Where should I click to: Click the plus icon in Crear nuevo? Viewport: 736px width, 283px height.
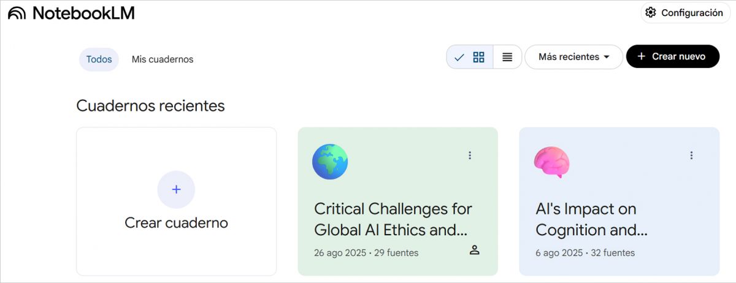(x=642, y=56)
